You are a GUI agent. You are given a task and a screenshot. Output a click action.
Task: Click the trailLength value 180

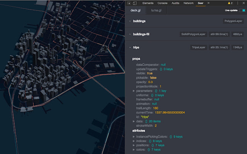156,108
